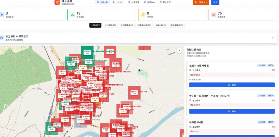Click the red warning triangle stat icon
The width and height of the screenshot is (279, 137).
coord(214,15)
